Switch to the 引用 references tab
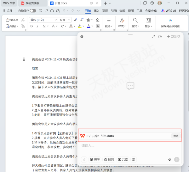 click(114, 11)
